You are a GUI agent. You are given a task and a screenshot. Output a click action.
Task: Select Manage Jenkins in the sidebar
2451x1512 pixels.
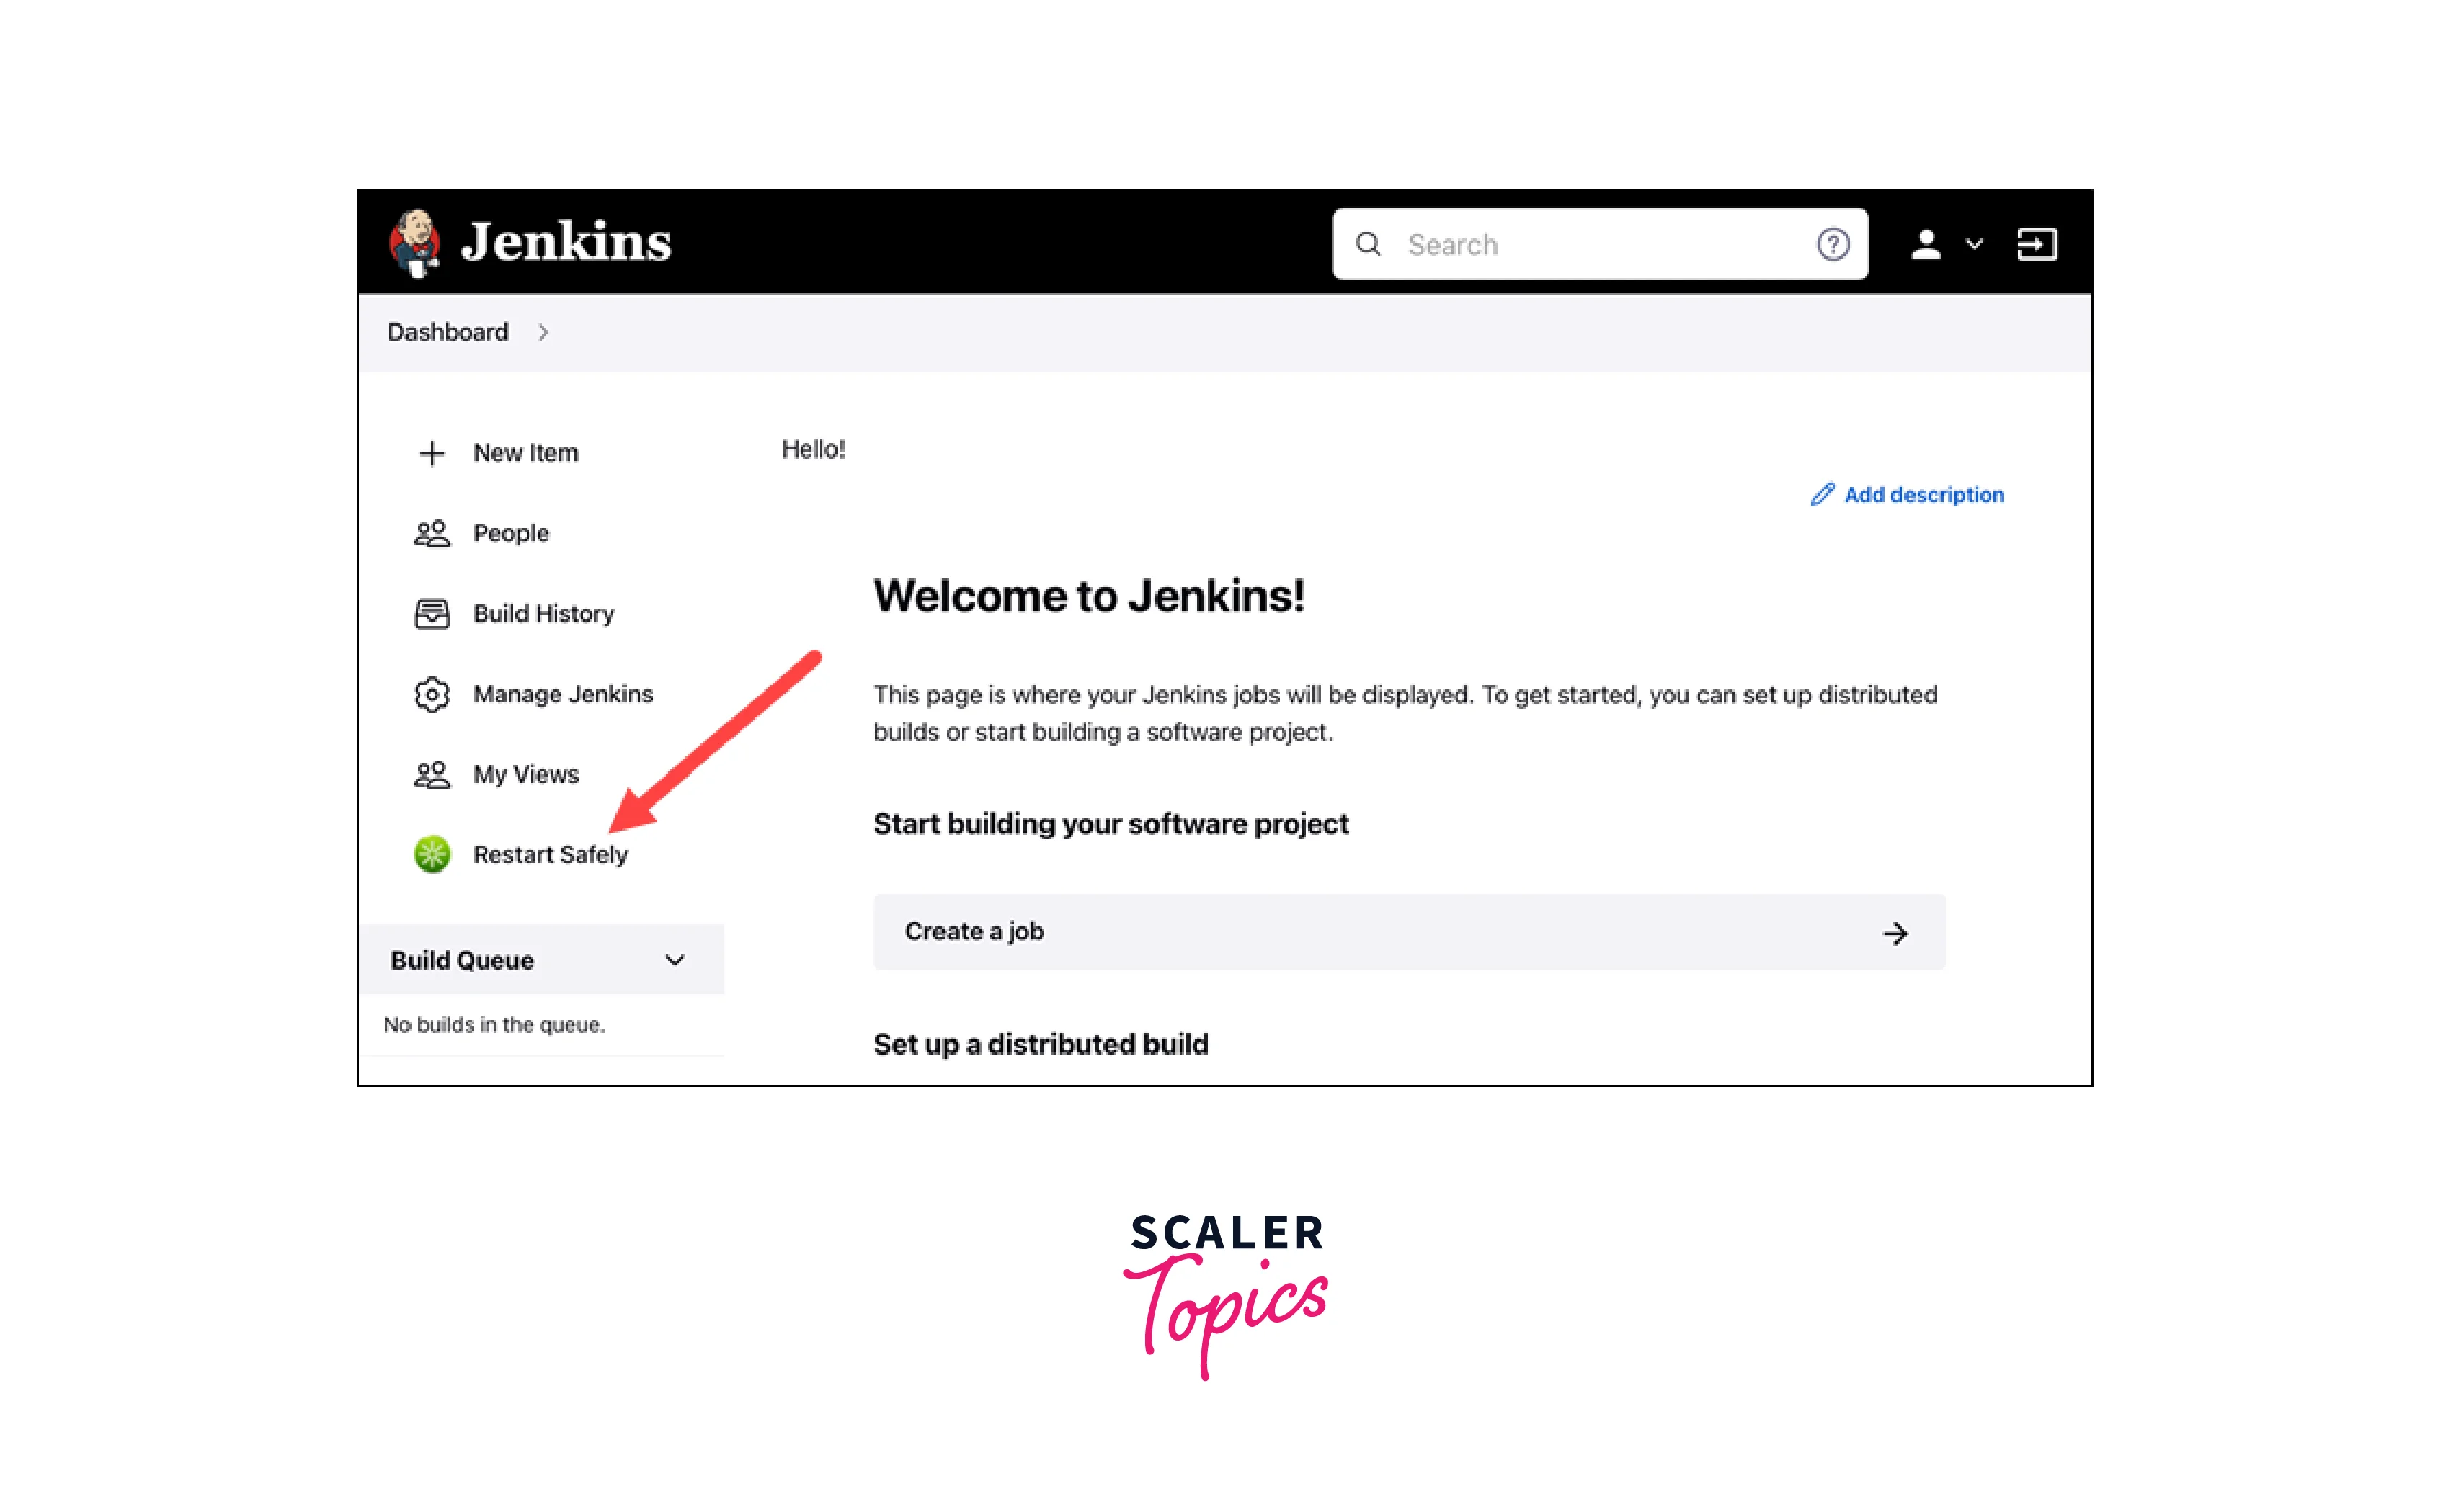(564, 694)
